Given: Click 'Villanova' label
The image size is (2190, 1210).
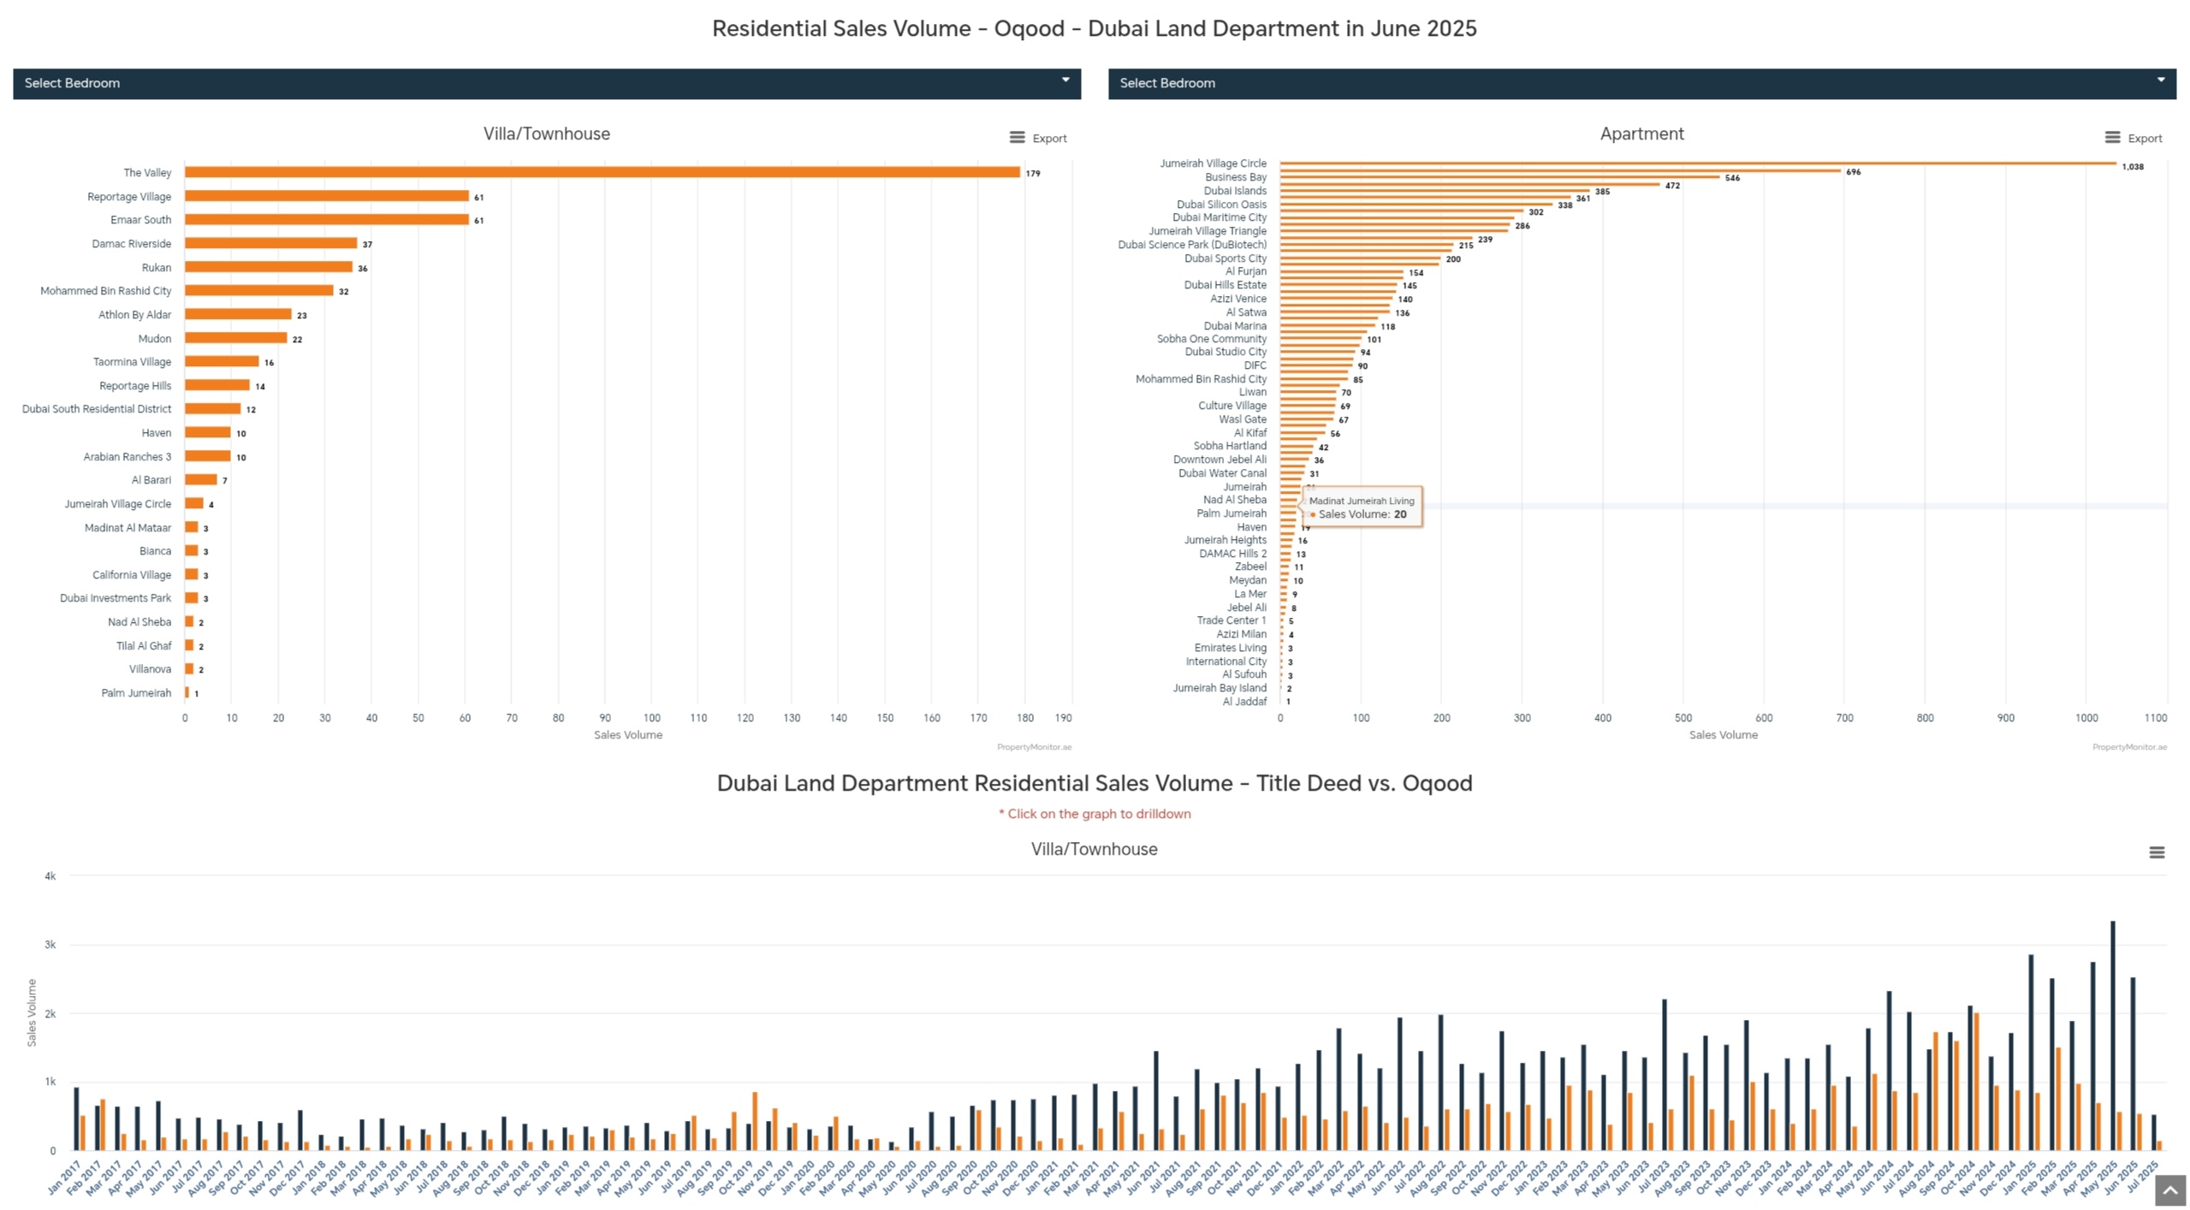Looking at the screenshot, I should coord(150,669).
